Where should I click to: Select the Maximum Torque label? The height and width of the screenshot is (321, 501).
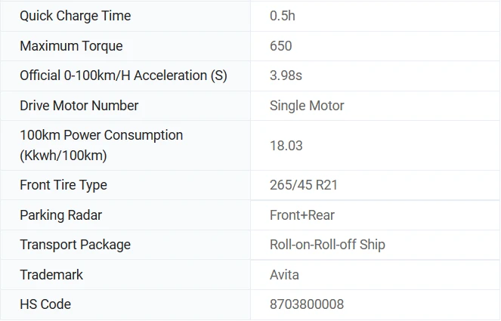[x=71, y=46]
